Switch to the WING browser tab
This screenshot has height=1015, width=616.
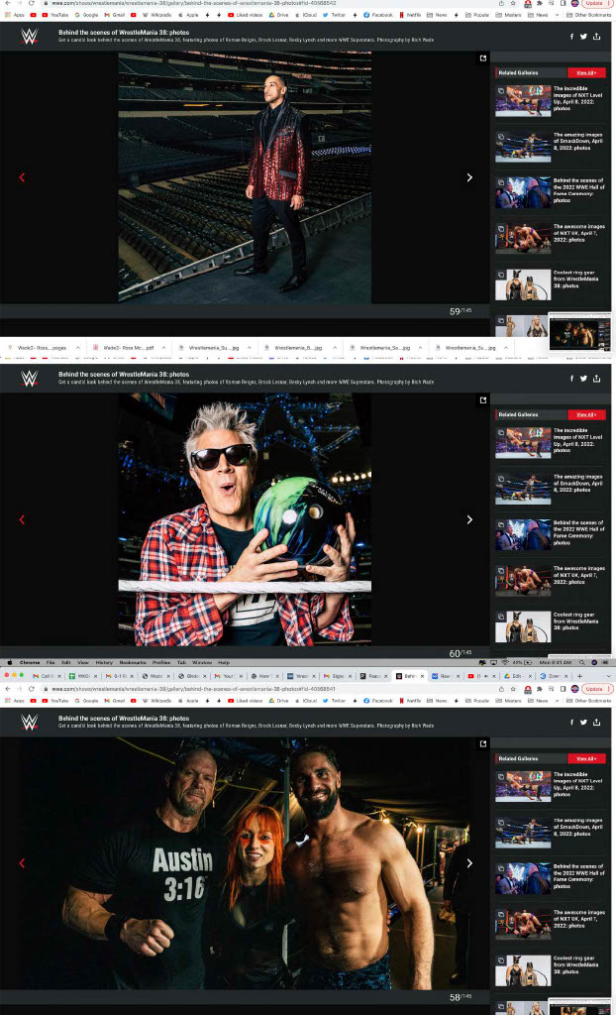click(x=81, y=676)
